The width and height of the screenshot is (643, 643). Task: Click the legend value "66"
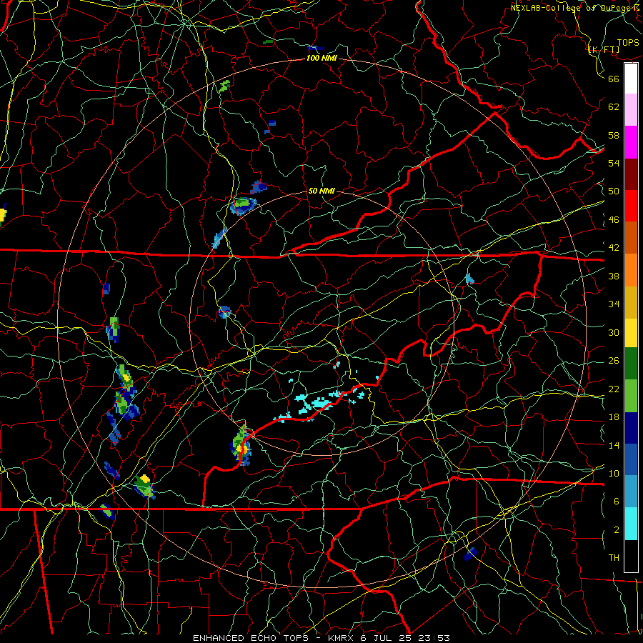[x=614, y=79]
